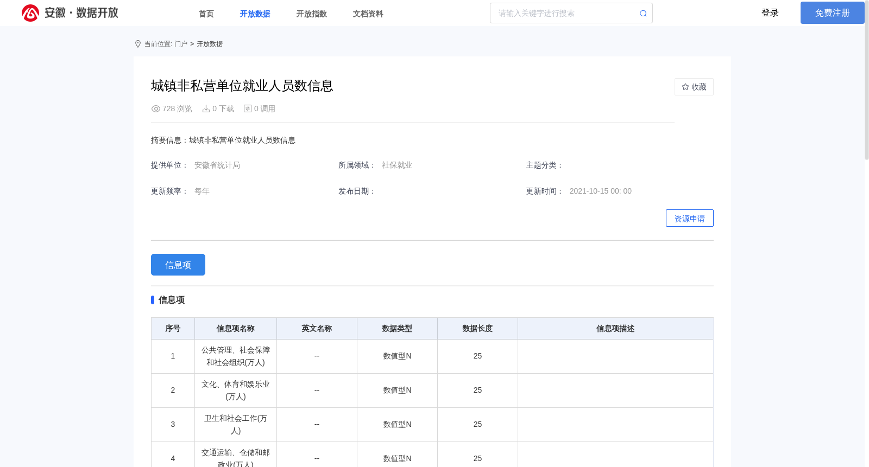Click the domain value 社保就业
The height and width of the screenshot is (467, 869).
[397, 165]
